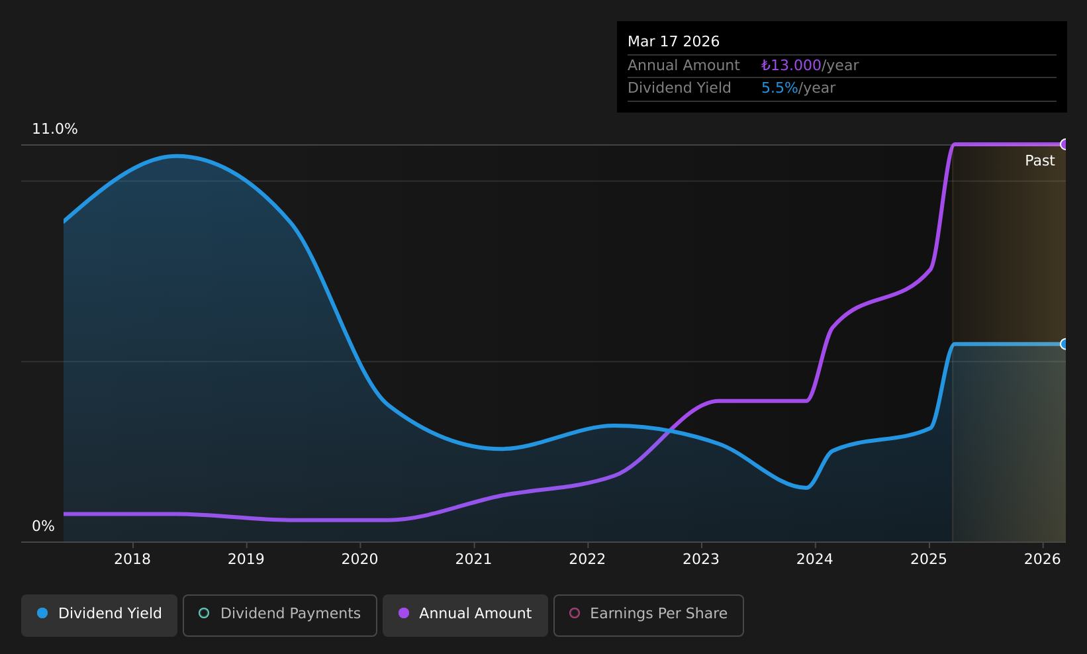
Task: Enable the Earnings Per Share series
Action: 649,615
